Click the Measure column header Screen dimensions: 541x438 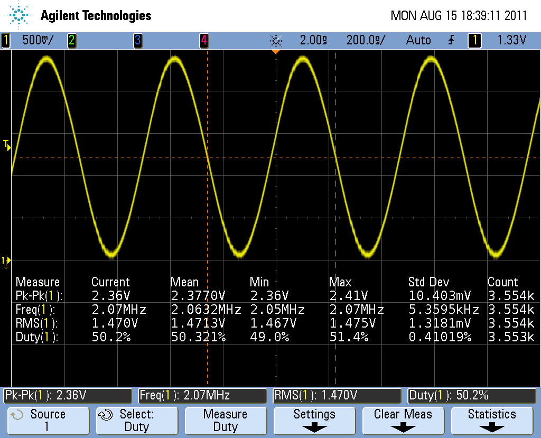(38, 282)
